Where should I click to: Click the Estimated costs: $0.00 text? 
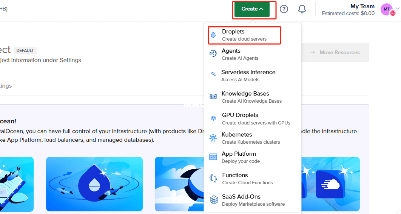click(348, 13)
